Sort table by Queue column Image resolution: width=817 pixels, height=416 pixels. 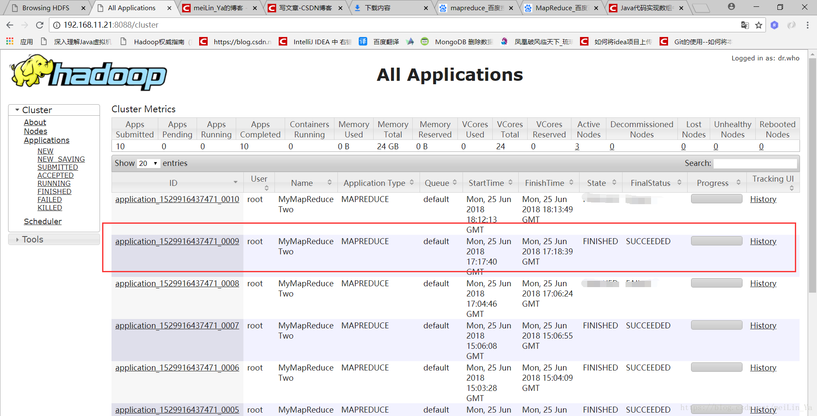[454, 182]
